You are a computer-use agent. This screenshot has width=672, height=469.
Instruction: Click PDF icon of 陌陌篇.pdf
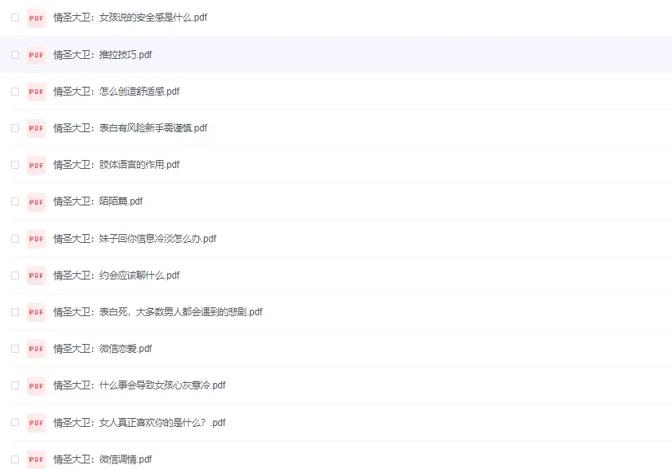tap(37, 202)
